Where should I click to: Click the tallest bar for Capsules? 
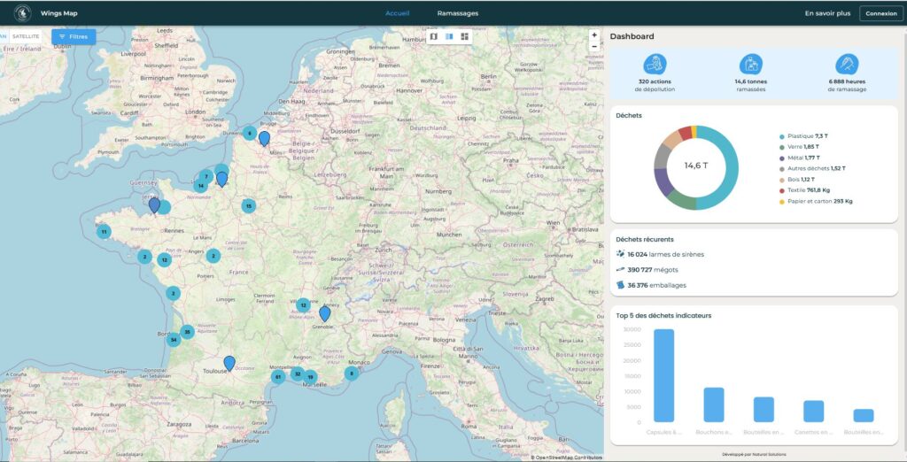click(663, 375)
